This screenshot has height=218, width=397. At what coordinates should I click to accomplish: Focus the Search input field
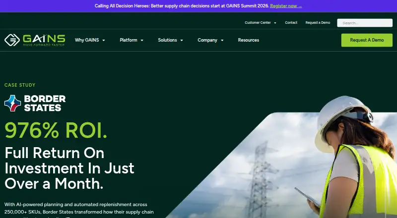pos(365,23)
